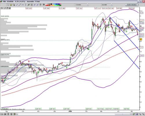The width and height of the screenshot is (145, 116).
Task: Click the green icon right of bottom scrollbar
Action: (x=134, y=114)
